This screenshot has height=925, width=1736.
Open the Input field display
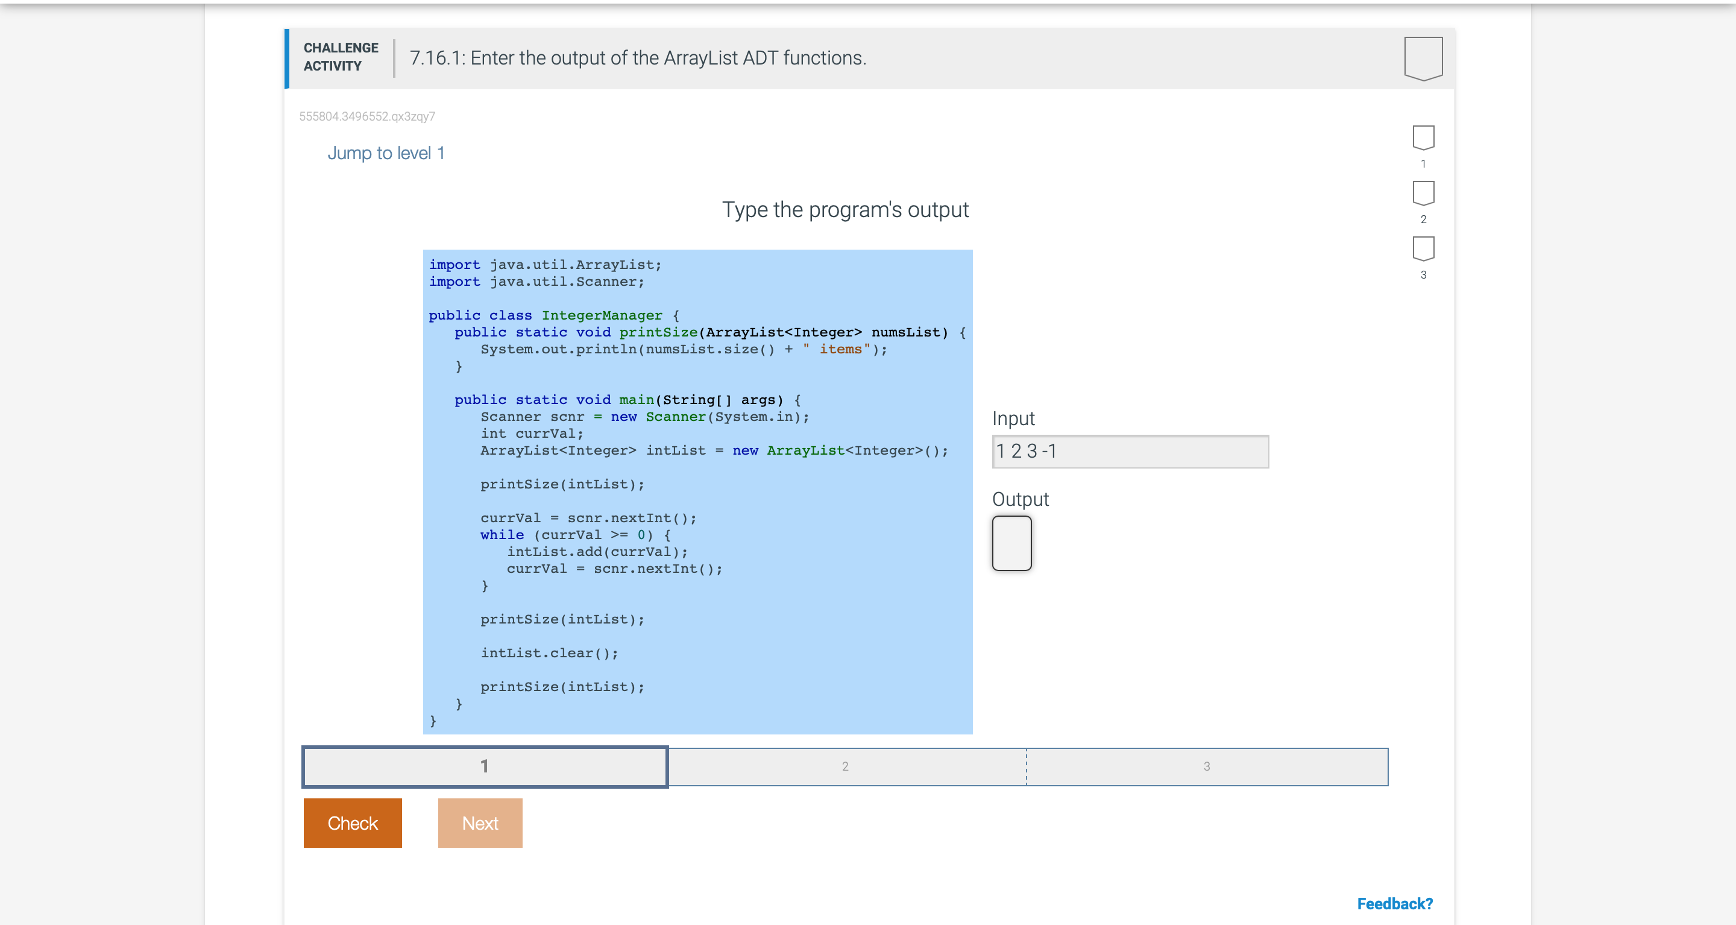[1130, 451]
